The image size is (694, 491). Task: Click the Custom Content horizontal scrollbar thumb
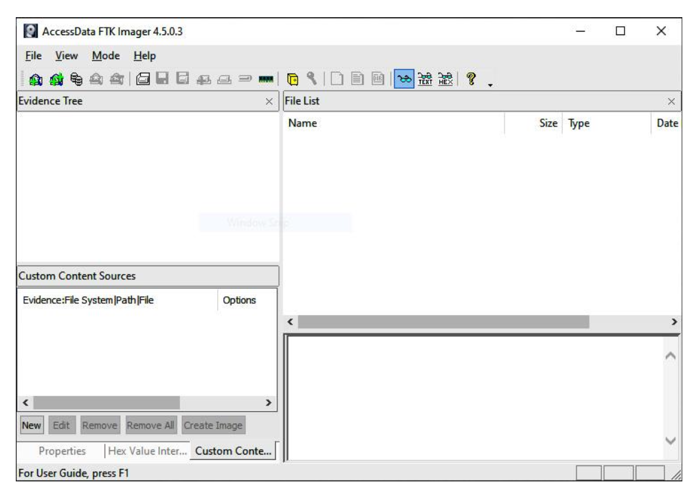[107, 403]
